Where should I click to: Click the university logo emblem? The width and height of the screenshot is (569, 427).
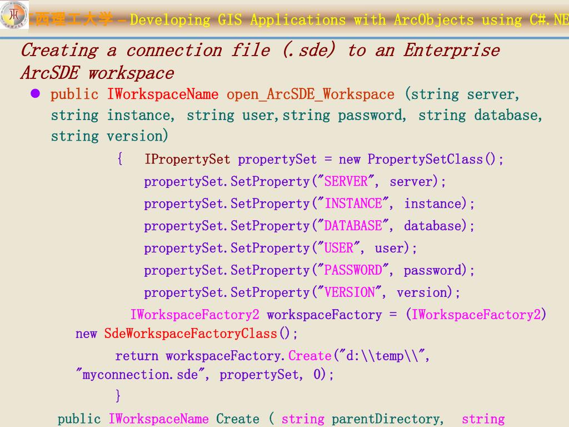(x=14, y=15)
